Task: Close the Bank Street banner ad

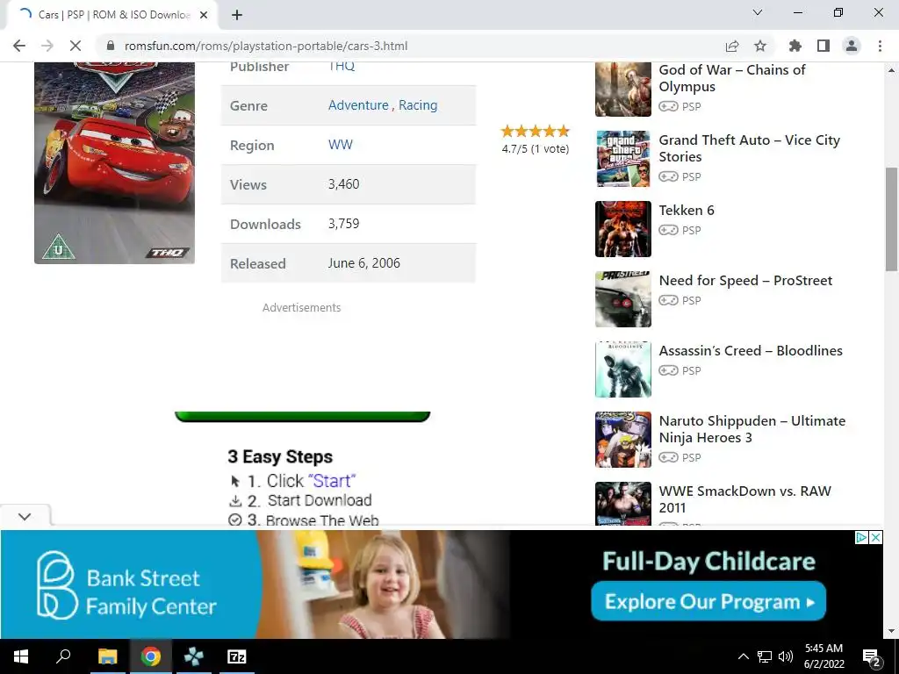Action: 876,538
